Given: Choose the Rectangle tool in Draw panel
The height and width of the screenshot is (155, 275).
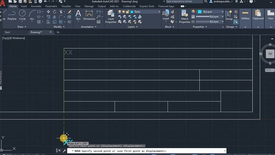Looking at the screenshot, I should (x=39, y=12).
